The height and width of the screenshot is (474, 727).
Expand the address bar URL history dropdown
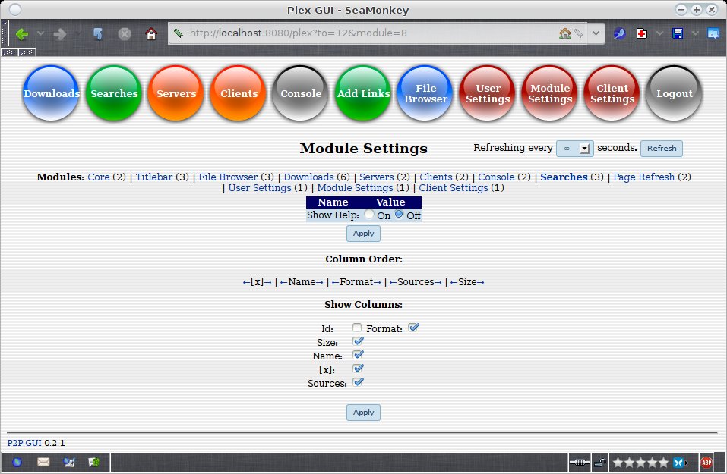pos(596,33)
